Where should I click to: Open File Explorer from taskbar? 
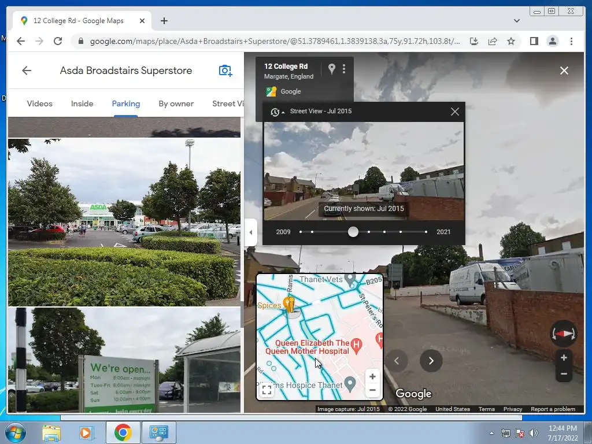click(51, 432)
